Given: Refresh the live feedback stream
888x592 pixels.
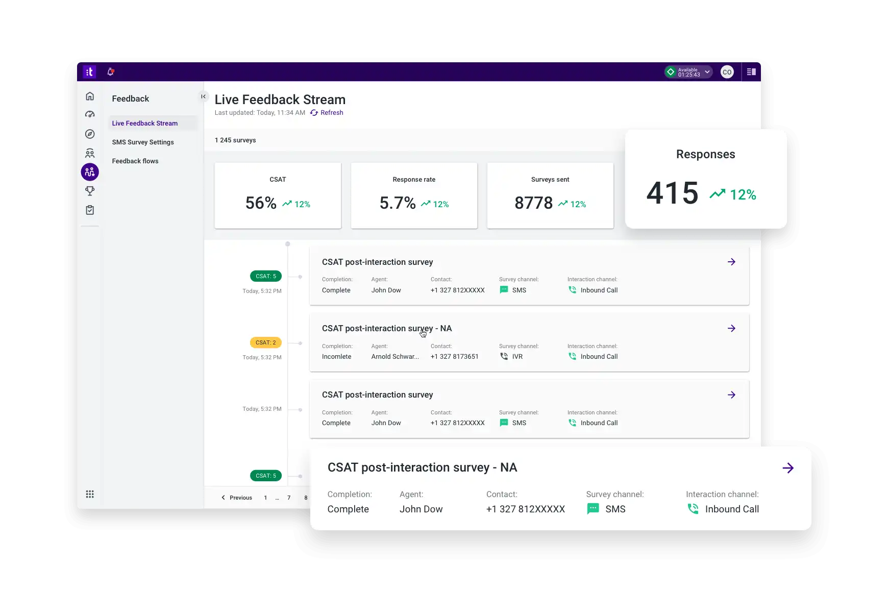Looking at the screenshot, I should point(327,113).
